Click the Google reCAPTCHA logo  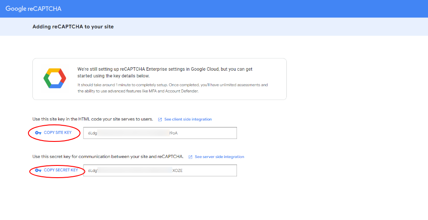click(x=33, y=9)
